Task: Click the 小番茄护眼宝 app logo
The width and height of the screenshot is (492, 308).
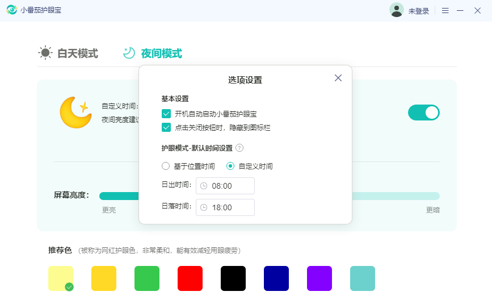Action: 11,10
